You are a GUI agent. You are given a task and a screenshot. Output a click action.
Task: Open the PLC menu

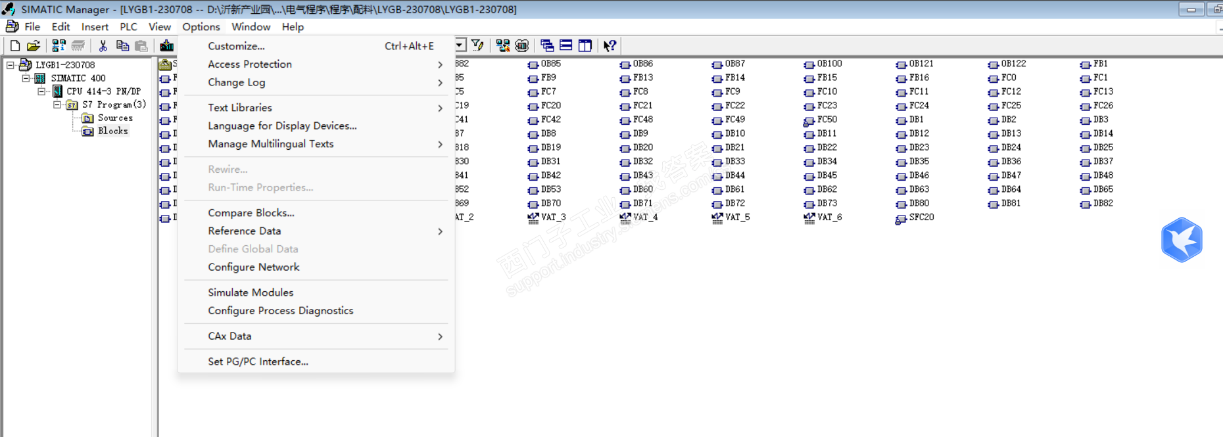click(128, 27)
